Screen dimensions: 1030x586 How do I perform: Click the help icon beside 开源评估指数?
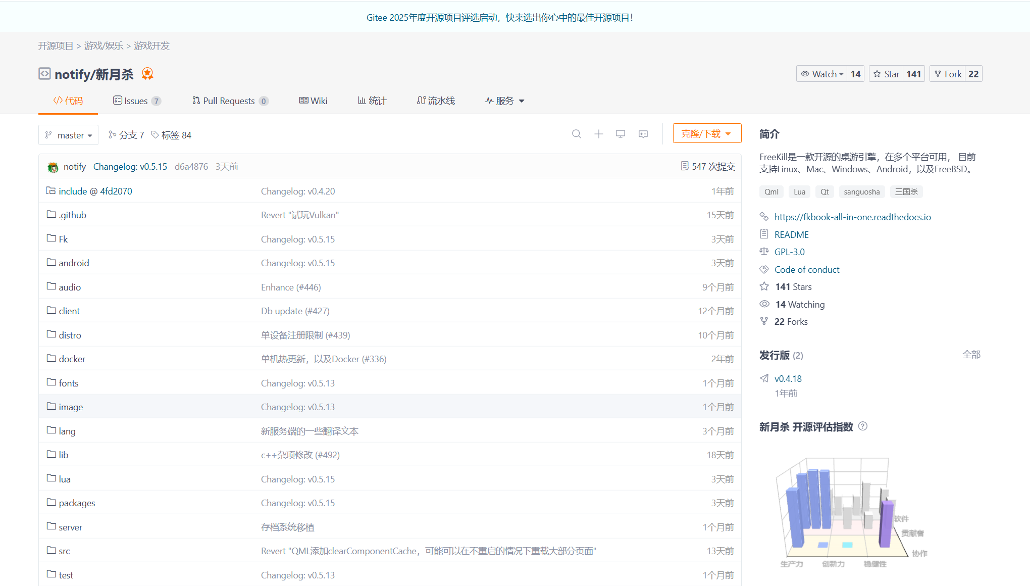tap(863, 426)
